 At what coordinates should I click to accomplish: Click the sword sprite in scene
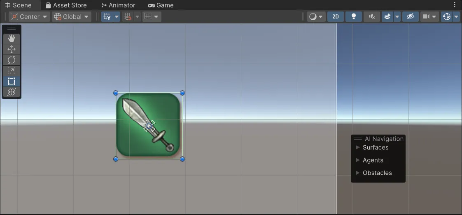[149, 125]
